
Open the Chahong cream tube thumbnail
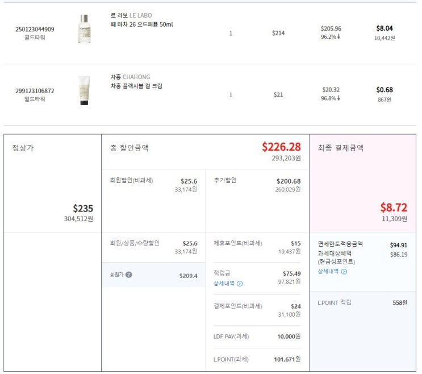point(84,90)
